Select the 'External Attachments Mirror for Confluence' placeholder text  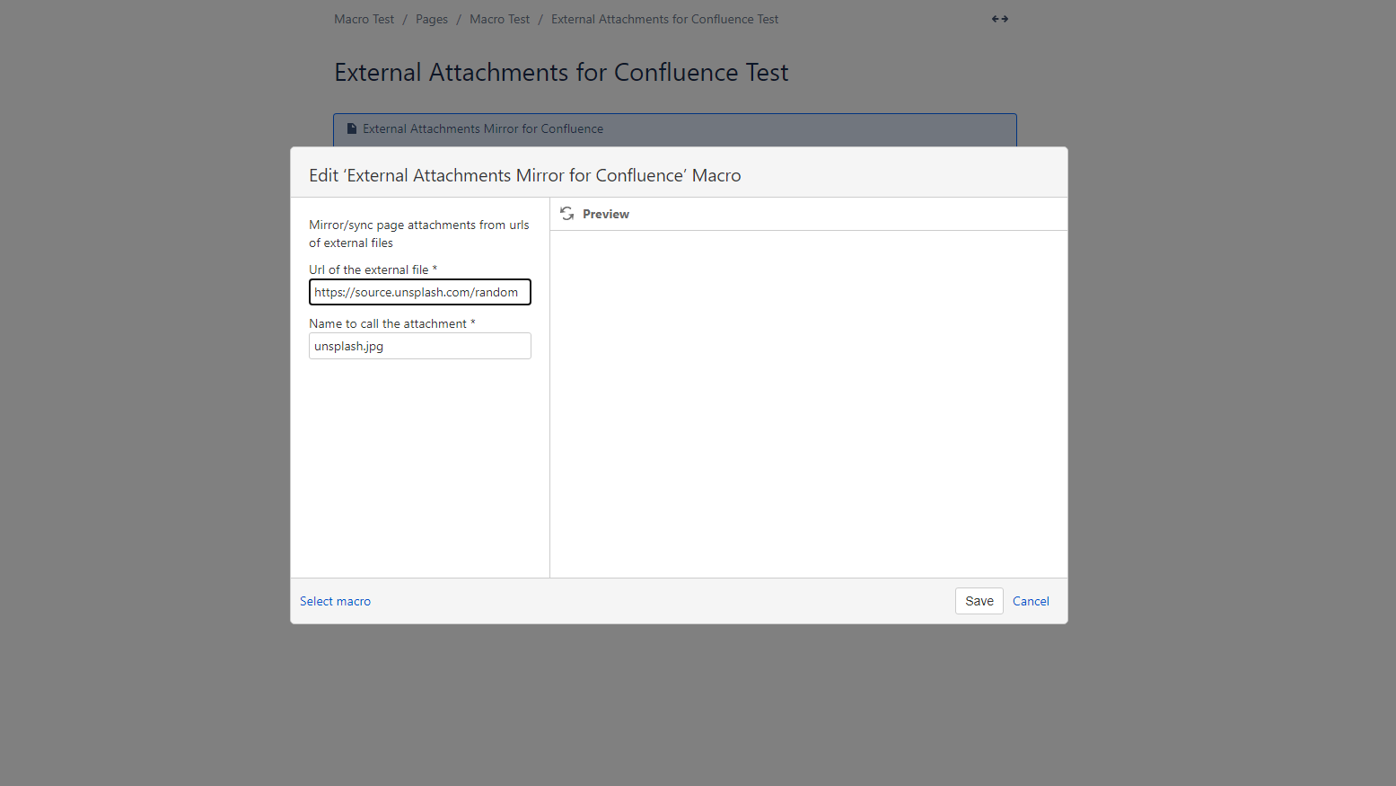[x=483, y=128]
